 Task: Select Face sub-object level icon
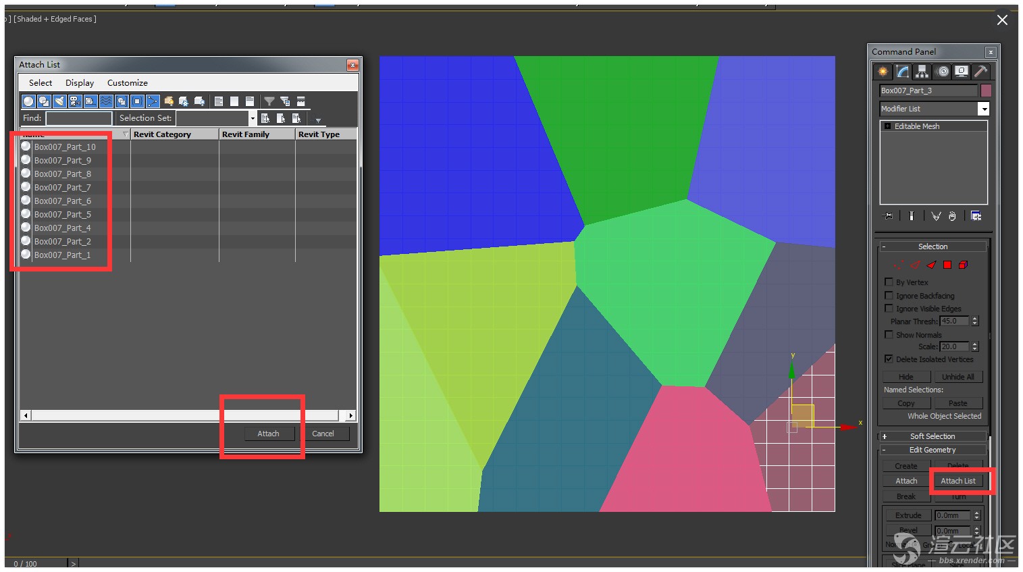pos(931,265)
